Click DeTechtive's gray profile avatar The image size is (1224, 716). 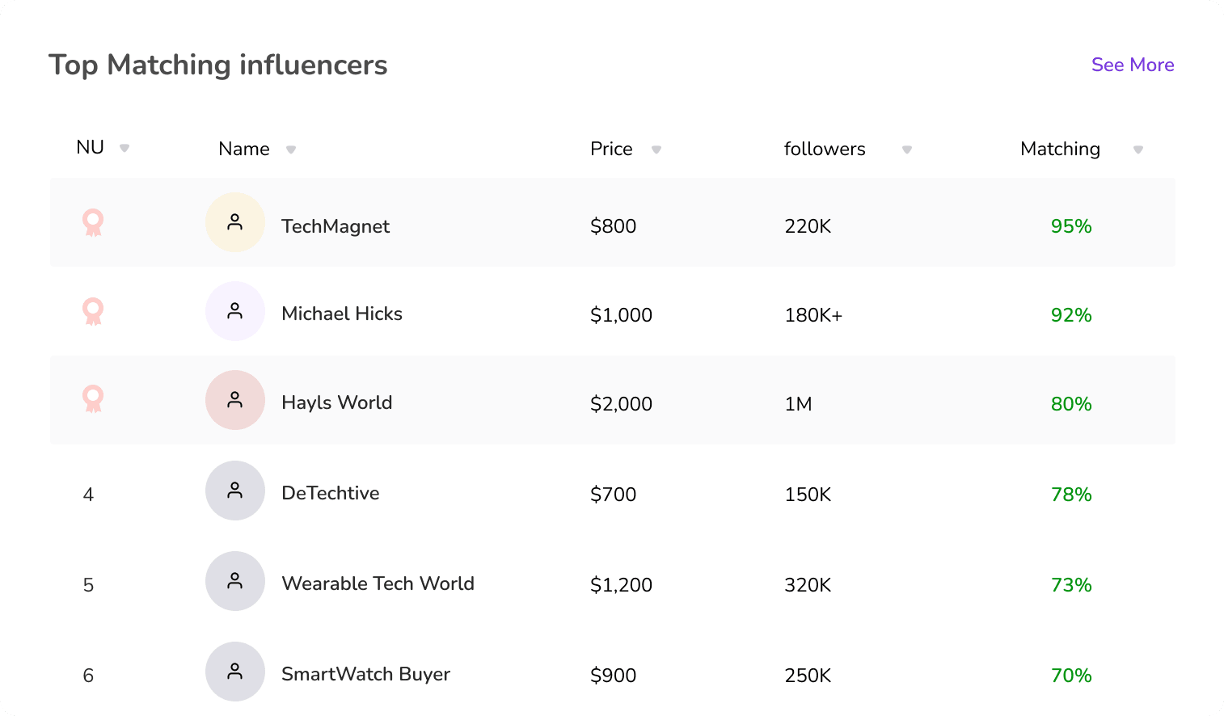coord(235,491)
